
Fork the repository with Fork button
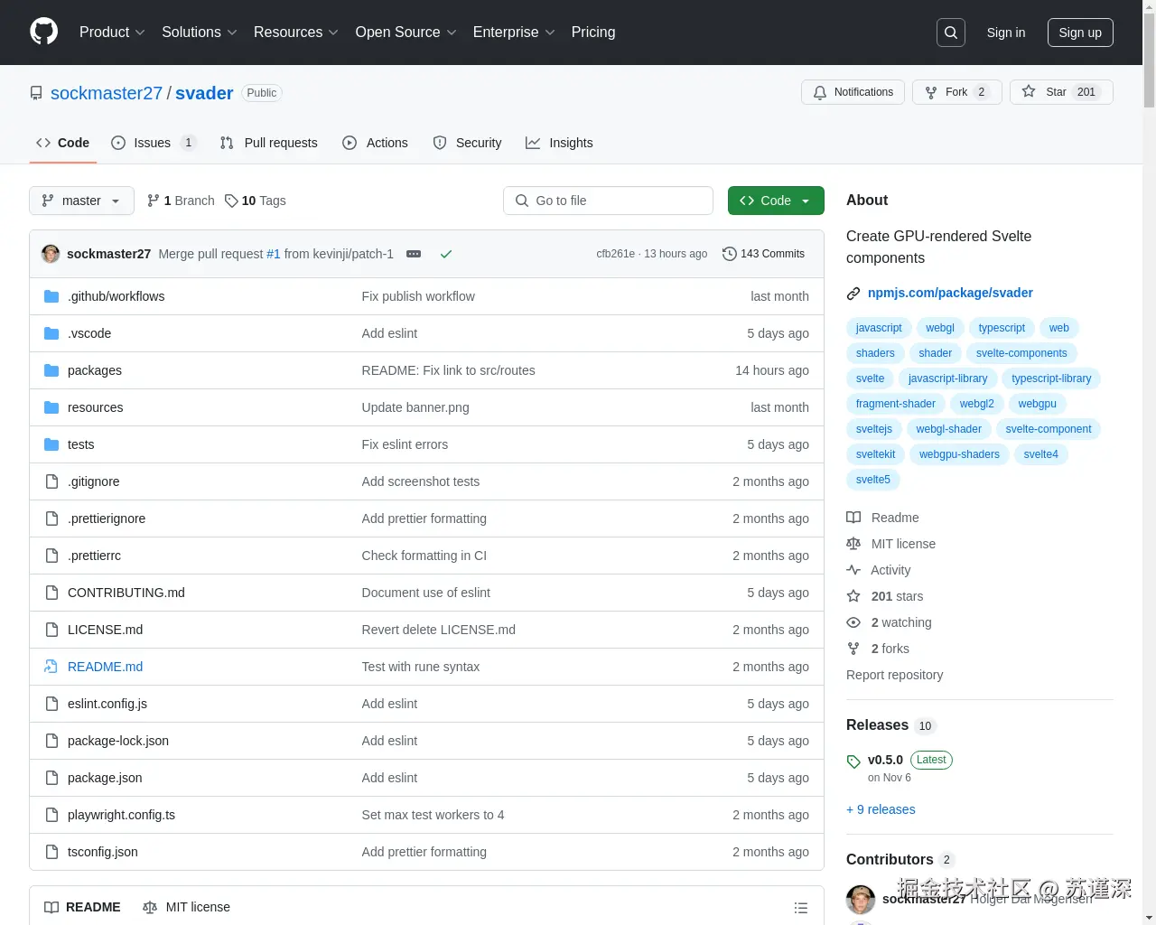[x=956, y=92]
